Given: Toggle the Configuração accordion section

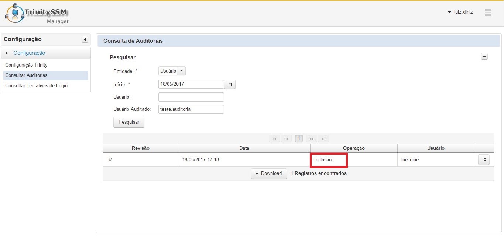Looking at the screenshot, I should [x=29, y=53].
